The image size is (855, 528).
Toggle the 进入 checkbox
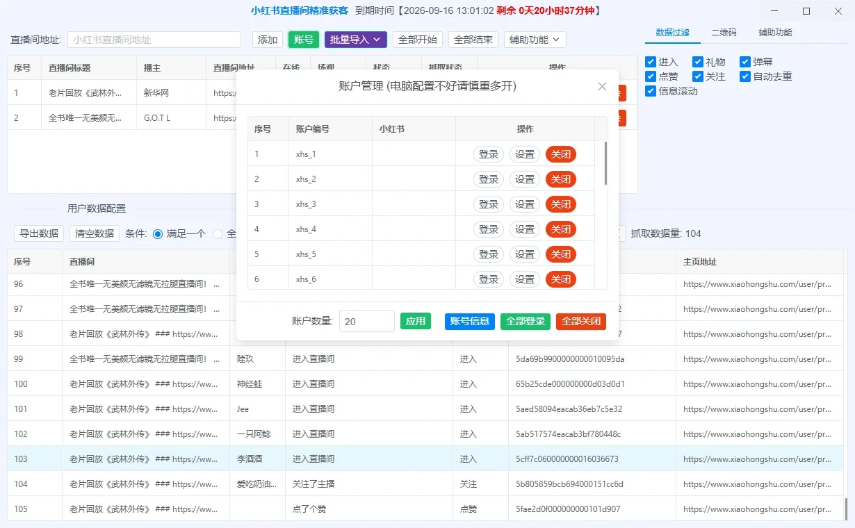pyautogui.click(x=651, y=62)
